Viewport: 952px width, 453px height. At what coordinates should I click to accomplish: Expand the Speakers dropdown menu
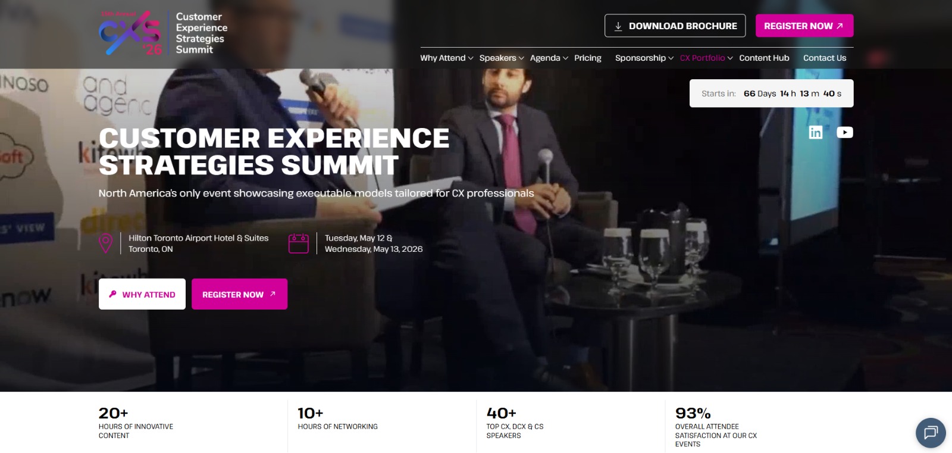(x=502, y=58)
